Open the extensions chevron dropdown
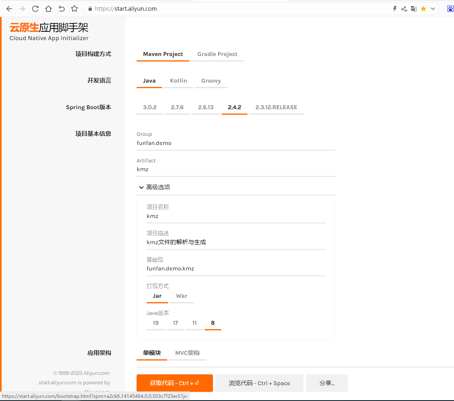This screenshot has height=401, width=454. 433,8
